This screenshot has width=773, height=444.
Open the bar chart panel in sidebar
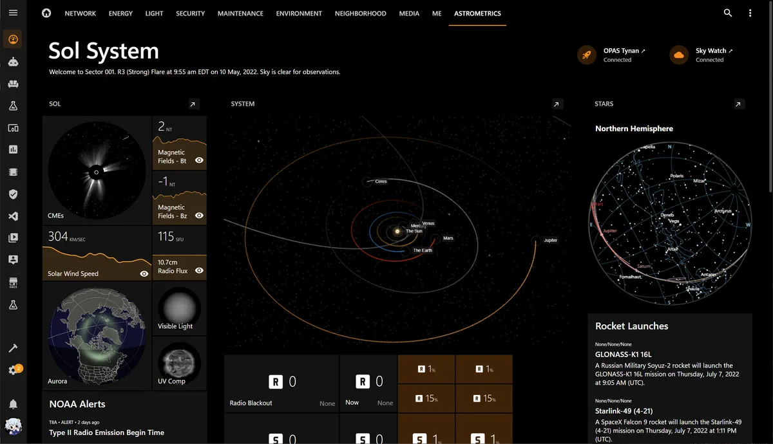click(13, 150)
